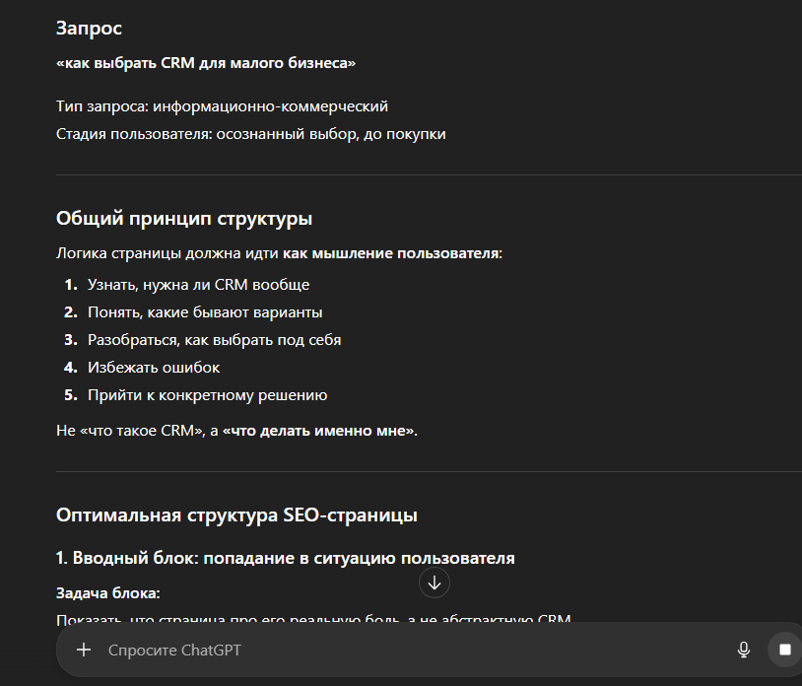
Task: Activate the microphone voice input icon
Action: 744,650
